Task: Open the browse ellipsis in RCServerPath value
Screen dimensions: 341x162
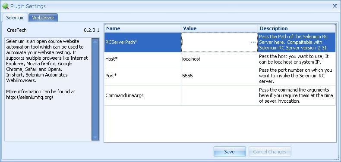Action: coord(253,42)
